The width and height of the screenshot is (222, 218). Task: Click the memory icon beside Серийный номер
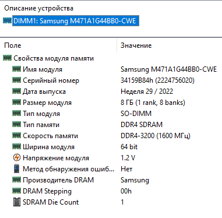(x=16, y=80)
